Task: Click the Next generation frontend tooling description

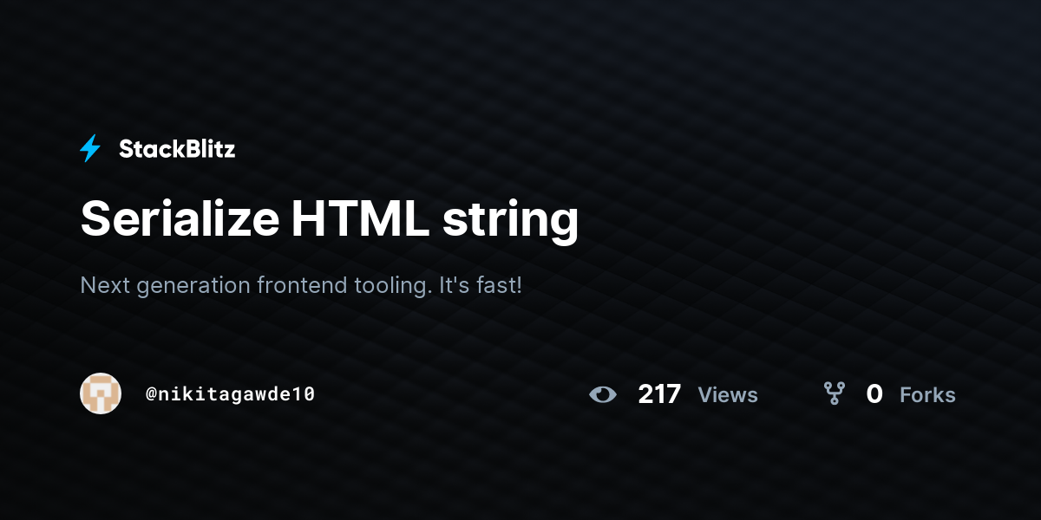Action: 301,284
